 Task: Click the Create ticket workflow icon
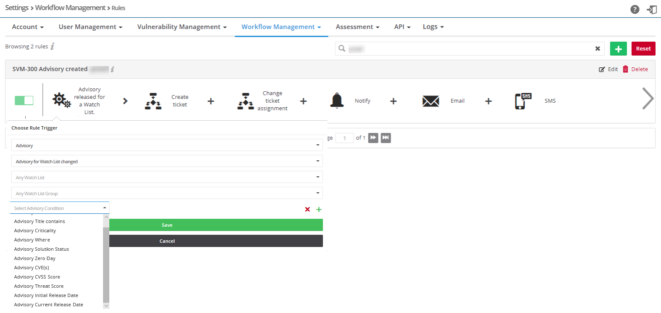153,101
